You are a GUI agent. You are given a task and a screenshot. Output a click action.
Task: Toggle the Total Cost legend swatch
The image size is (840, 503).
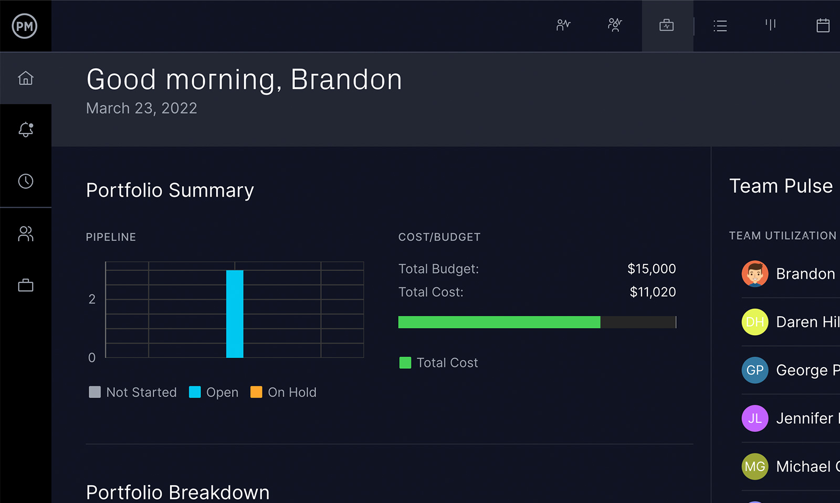[405, 362]
